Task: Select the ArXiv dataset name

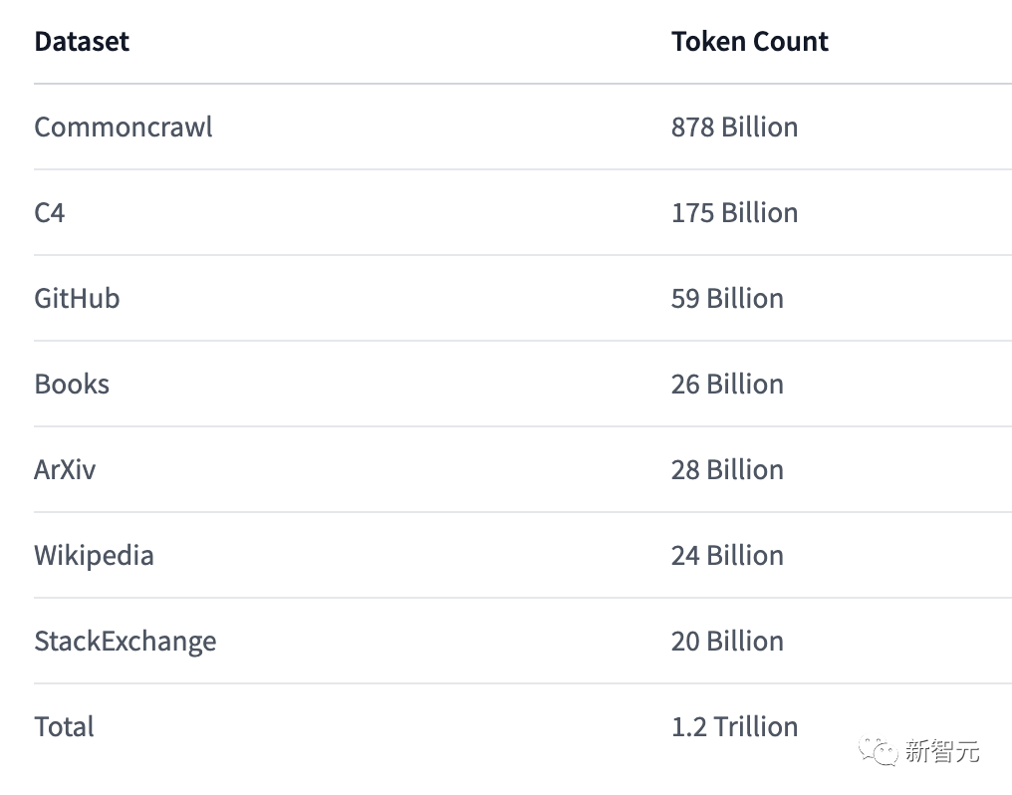Action: click(x=65, y=470)
